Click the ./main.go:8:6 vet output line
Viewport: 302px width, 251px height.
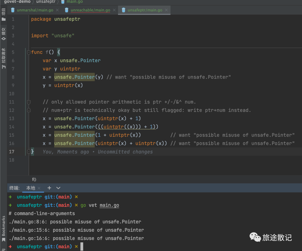pos(75,222)
